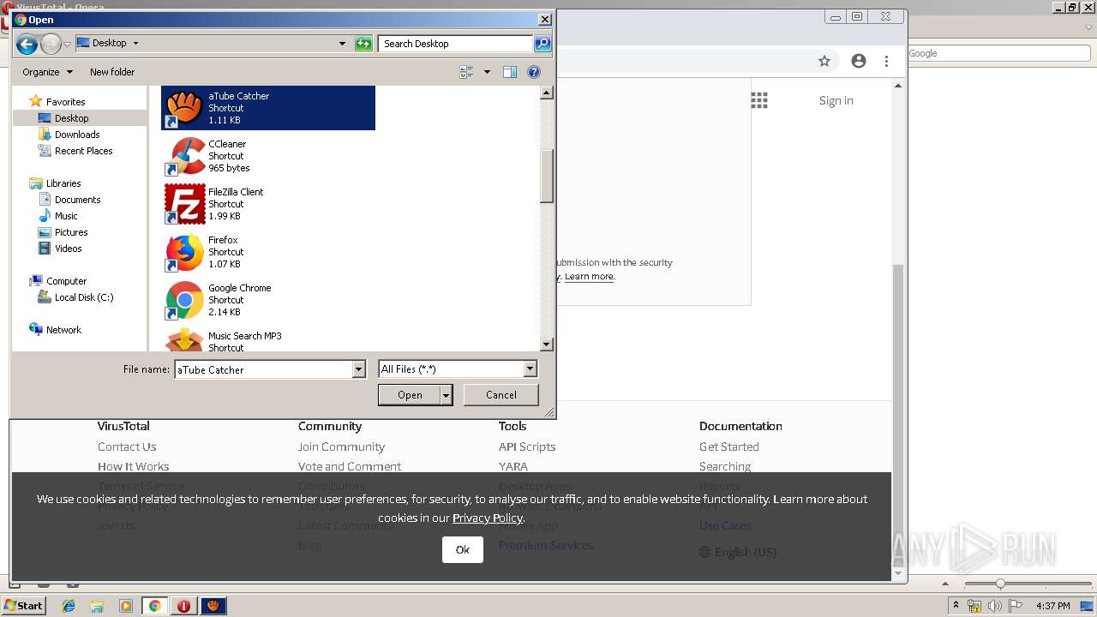Image resolution: width=1097 pixels, height=617 pixels.
Task: Click the Opera zoom slider handle
Action: (1000, 584)
